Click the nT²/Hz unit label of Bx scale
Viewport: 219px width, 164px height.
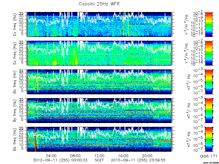pos(189,82)
